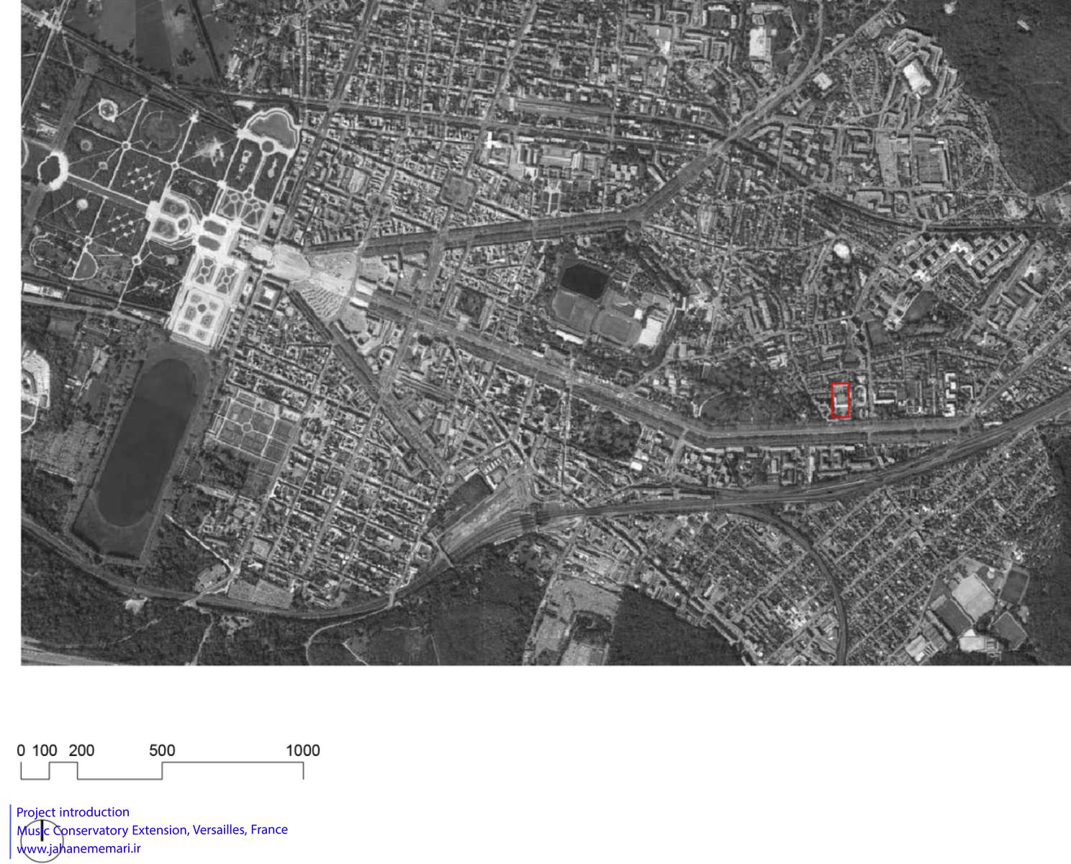Viewport: 1071px width, 864px height.
Task: Click the 'Project introduction' text
Action: [x=73, y=812]
